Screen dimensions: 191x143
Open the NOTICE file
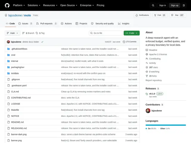coord(15,116)
